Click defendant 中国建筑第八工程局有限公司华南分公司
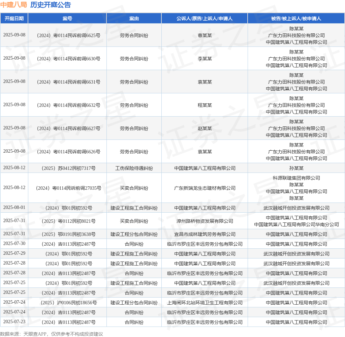Screen dimensions: 345x337 point(296,224)
